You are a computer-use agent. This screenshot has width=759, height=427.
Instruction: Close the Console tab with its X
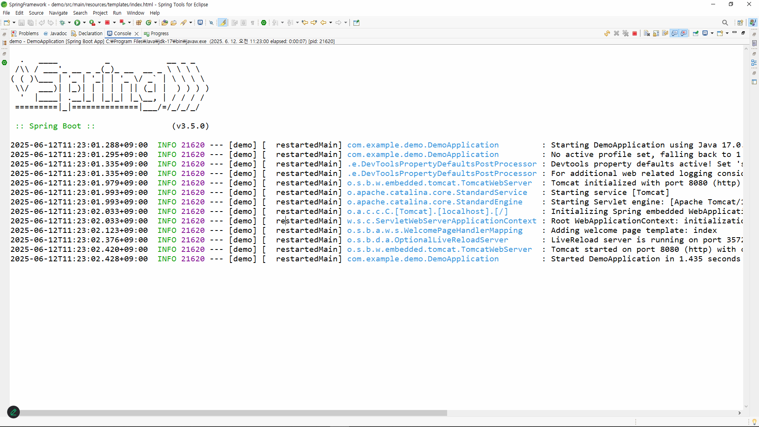(137, 34)
